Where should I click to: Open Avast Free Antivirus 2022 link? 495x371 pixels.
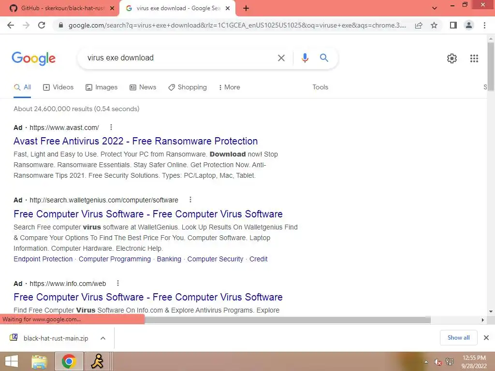(135, 141)
